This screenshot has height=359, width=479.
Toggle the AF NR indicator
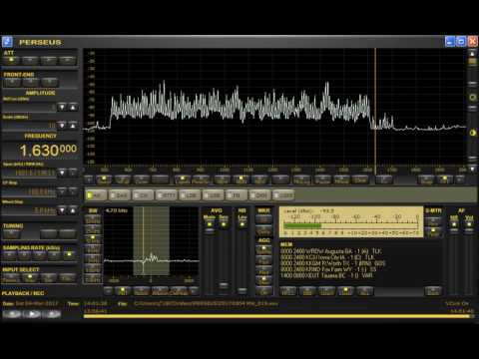click(454, 224)
